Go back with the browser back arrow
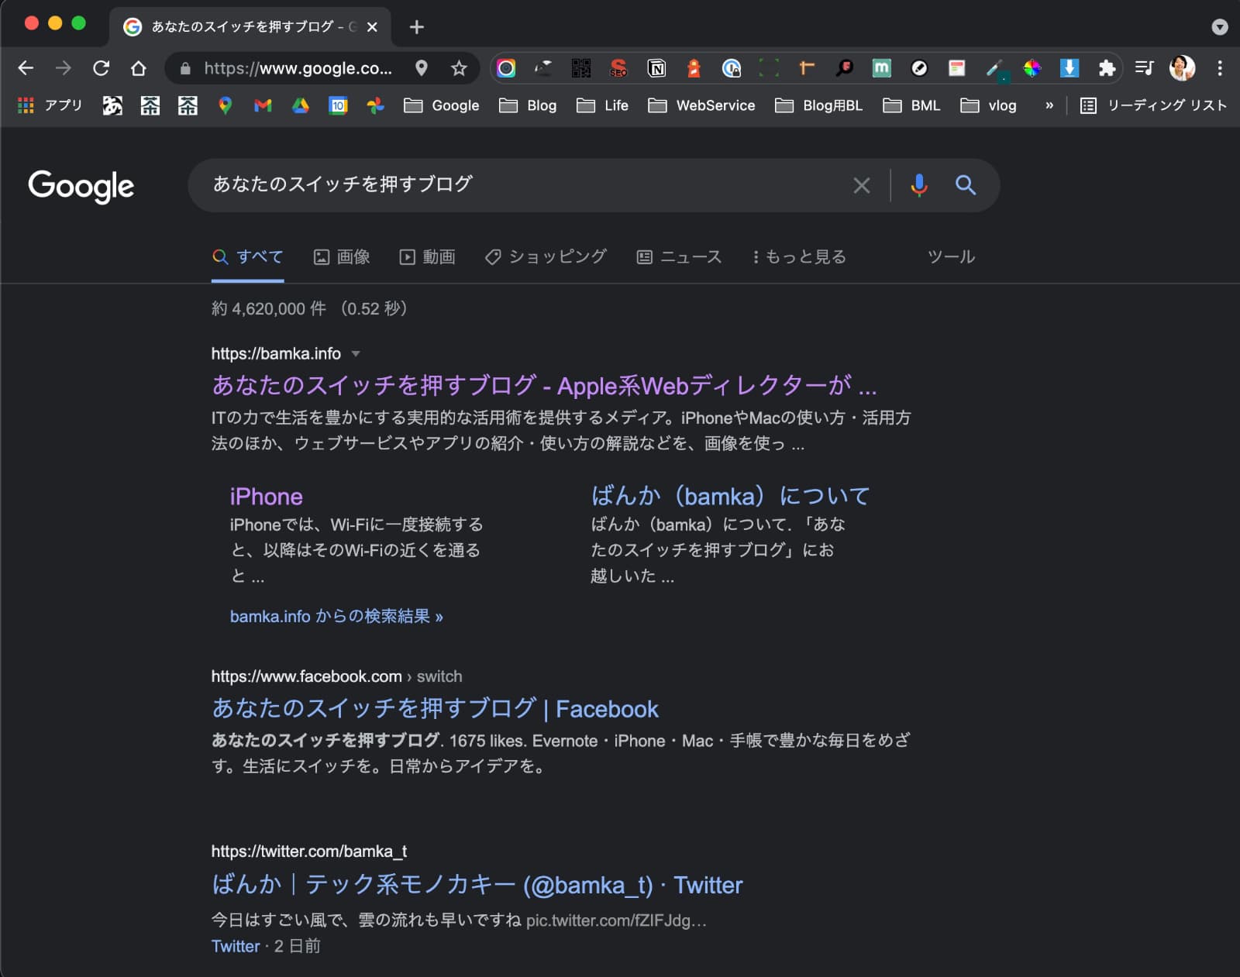 tap(26, 68)
